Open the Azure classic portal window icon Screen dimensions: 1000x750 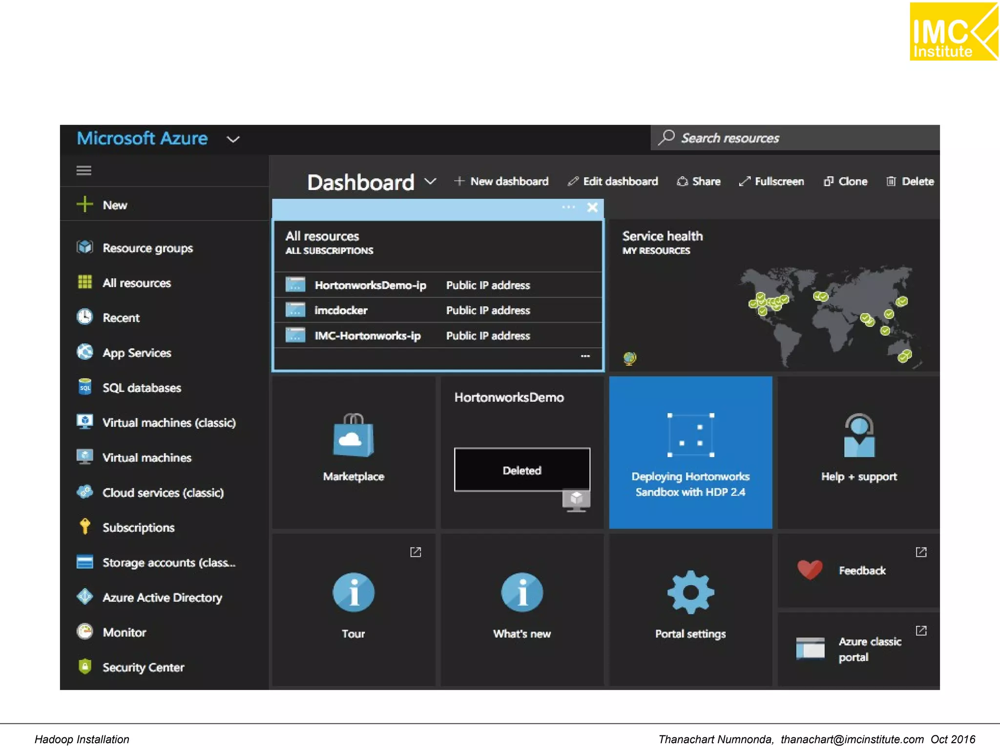[x=810, y=649]
